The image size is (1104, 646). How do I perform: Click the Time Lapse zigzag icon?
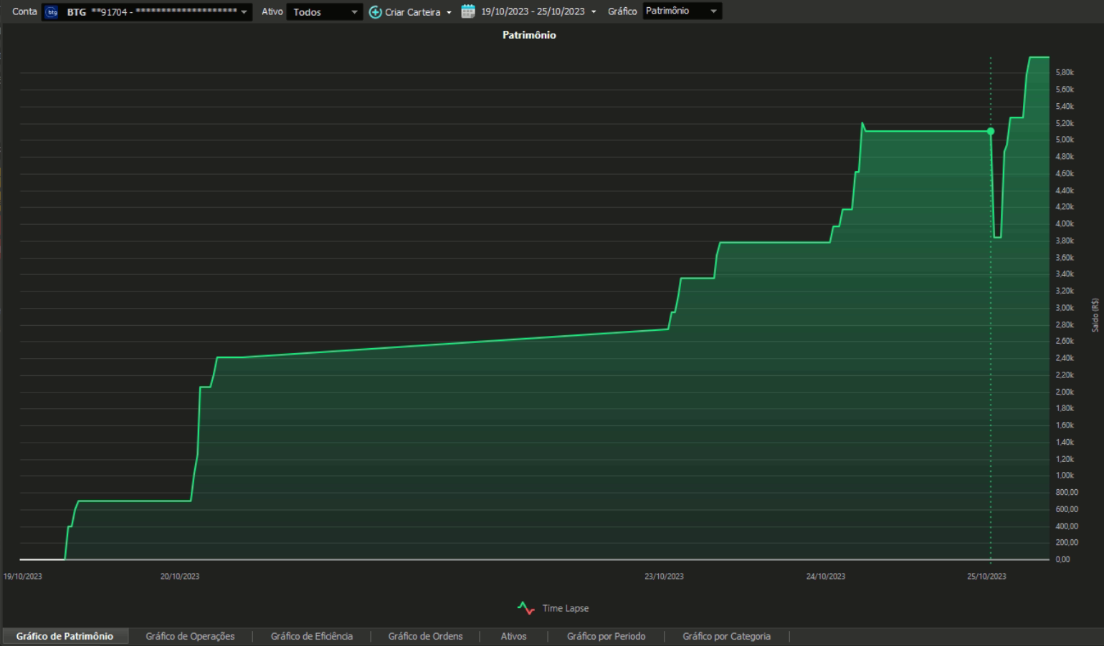(525, 608)
